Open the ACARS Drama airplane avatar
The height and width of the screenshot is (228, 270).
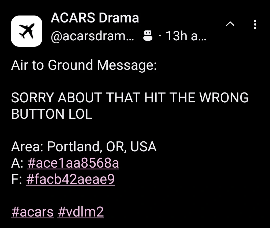coord(27,31)
